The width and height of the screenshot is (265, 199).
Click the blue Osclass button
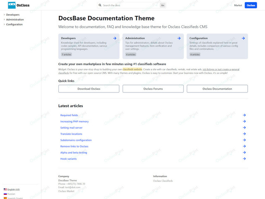pyautogui.click(x=251, y=5)
